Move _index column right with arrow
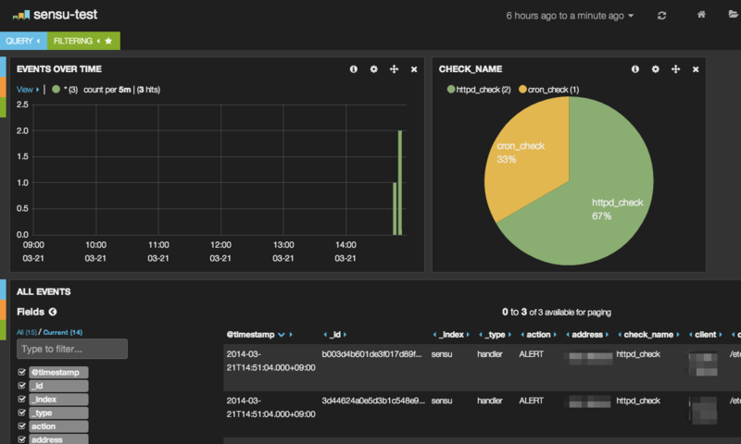Viewport: 741px width, 444px height. coord(468,335)
